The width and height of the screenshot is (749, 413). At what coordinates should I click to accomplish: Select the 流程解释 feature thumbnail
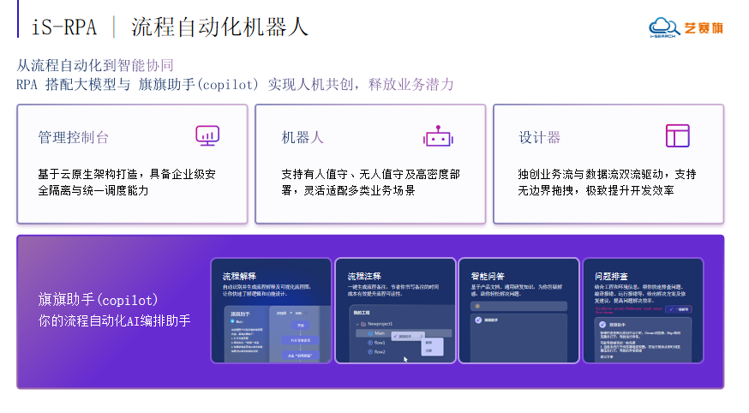[271, 310]
